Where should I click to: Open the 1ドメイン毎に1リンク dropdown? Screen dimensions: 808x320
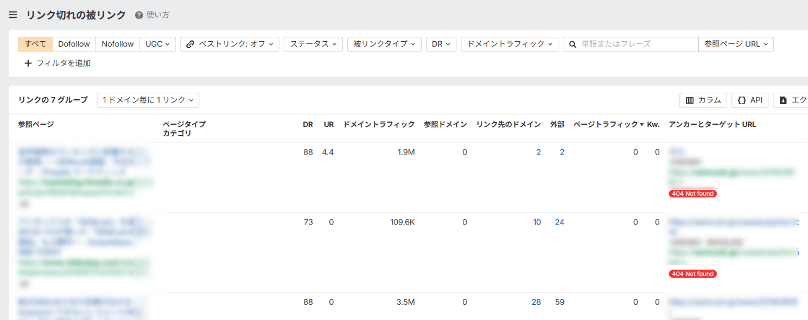coord(148,100)
